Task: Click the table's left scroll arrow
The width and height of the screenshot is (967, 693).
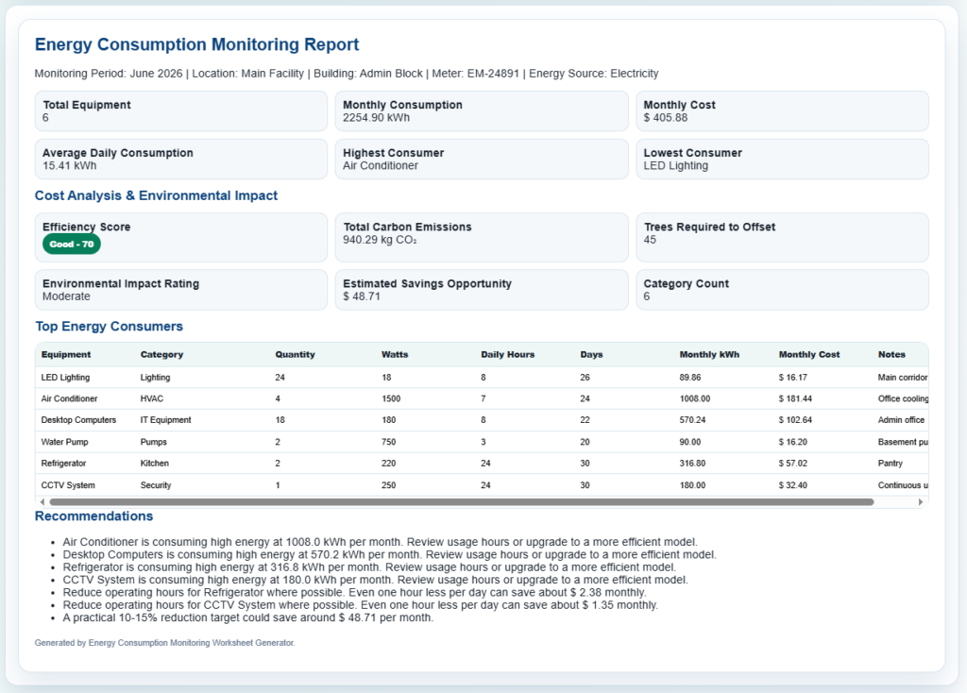Action: click(42, 502)
